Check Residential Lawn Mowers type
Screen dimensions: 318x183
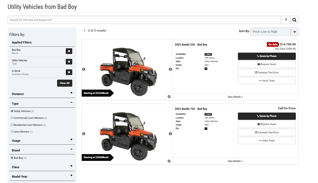[x=12, y=125]
